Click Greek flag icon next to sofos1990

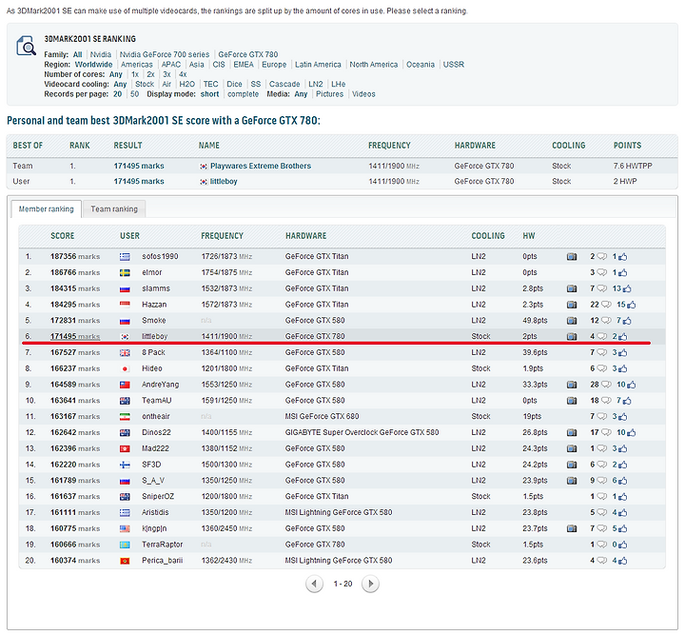[125, 257]
